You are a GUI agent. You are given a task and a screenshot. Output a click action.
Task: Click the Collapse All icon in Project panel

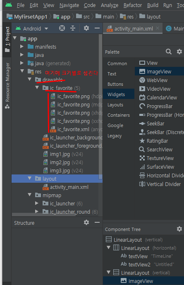click(x=73, y=28)
